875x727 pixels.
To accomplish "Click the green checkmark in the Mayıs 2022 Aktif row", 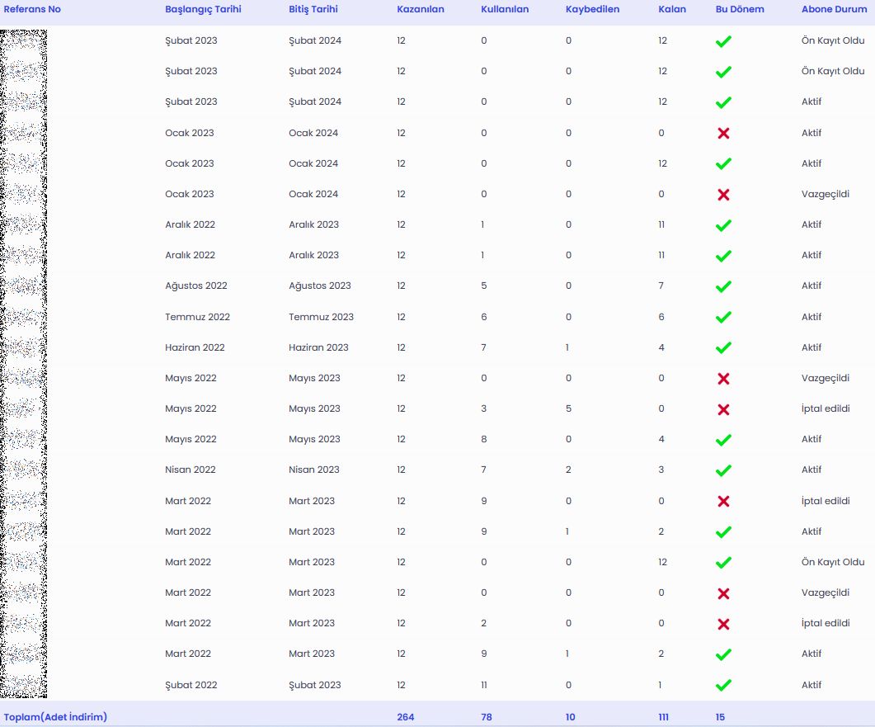I will [x=723, y=440].
